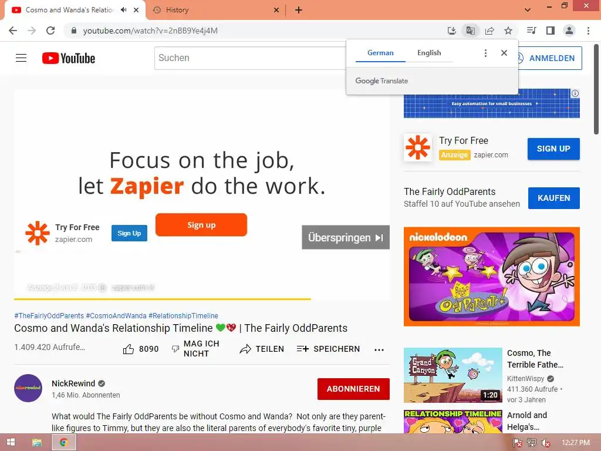Viewport: 601px width, 451px height.
Task: Dislike the video MAG ICH NICHT
Action: point(195,349)
